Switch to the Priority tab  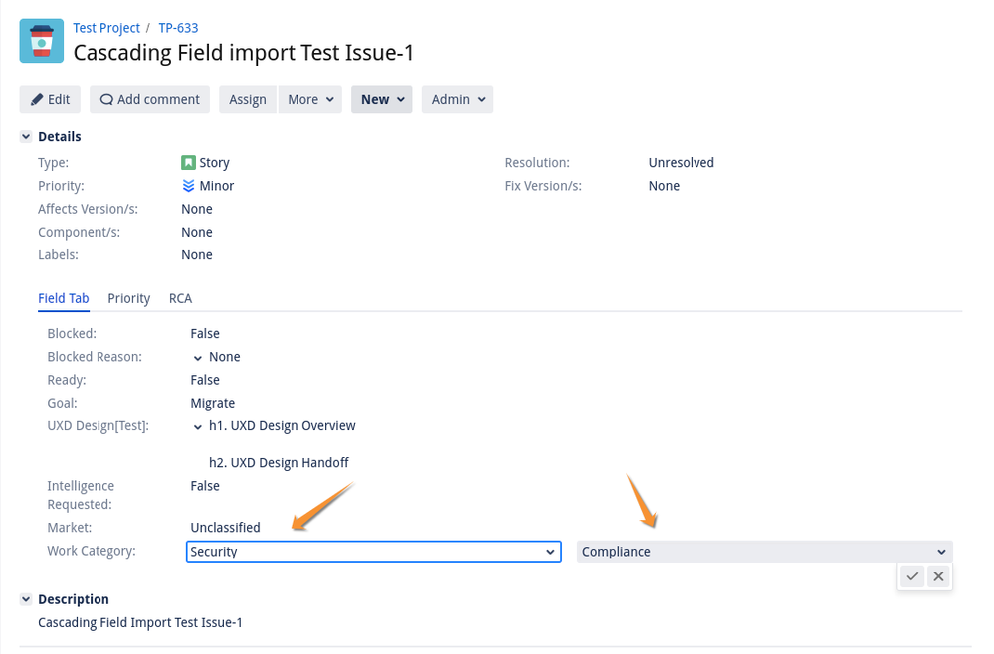coord(129,298)
